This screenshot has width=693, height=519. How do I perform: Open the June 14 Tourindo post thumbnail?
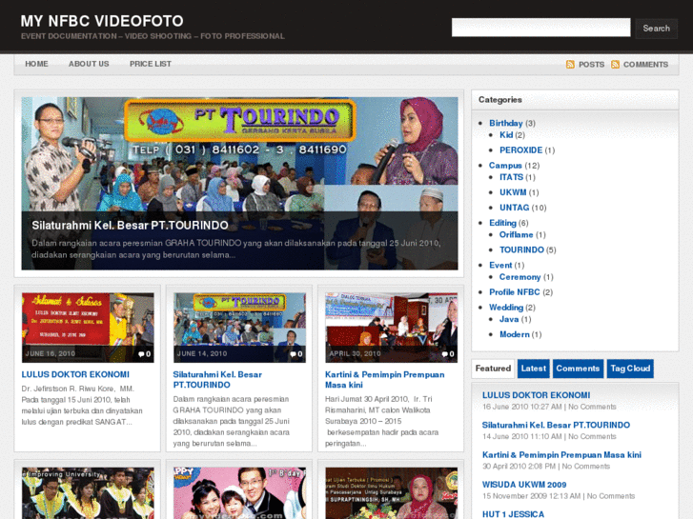pos(239,328)
